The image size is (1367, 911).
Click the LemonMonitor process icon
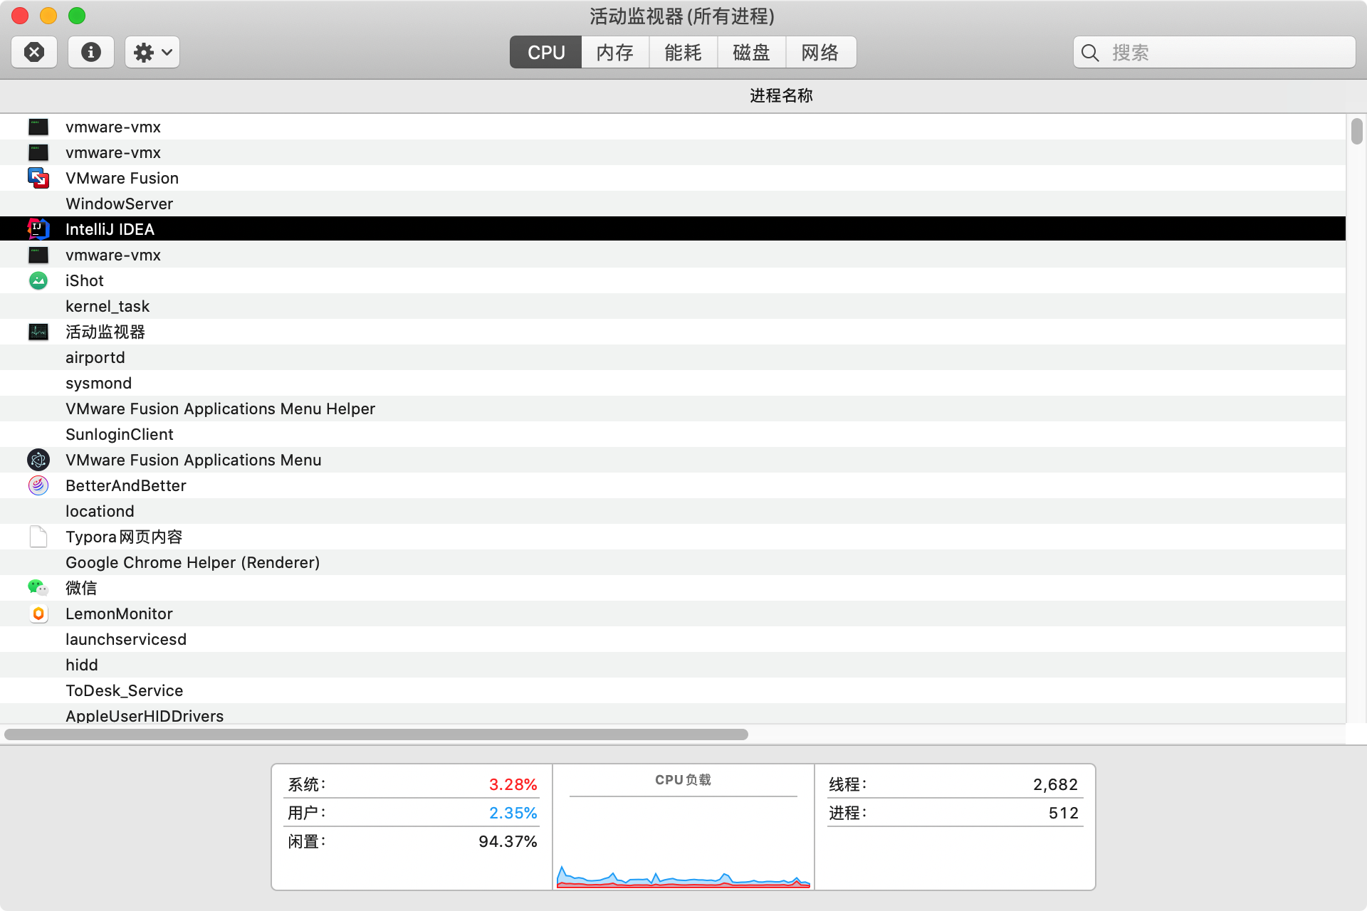coord(38,614)
